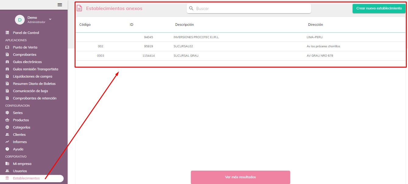Click the Productos basket icon
The image size is (408, 184).
pyautogui.click(x=7, y=120)
